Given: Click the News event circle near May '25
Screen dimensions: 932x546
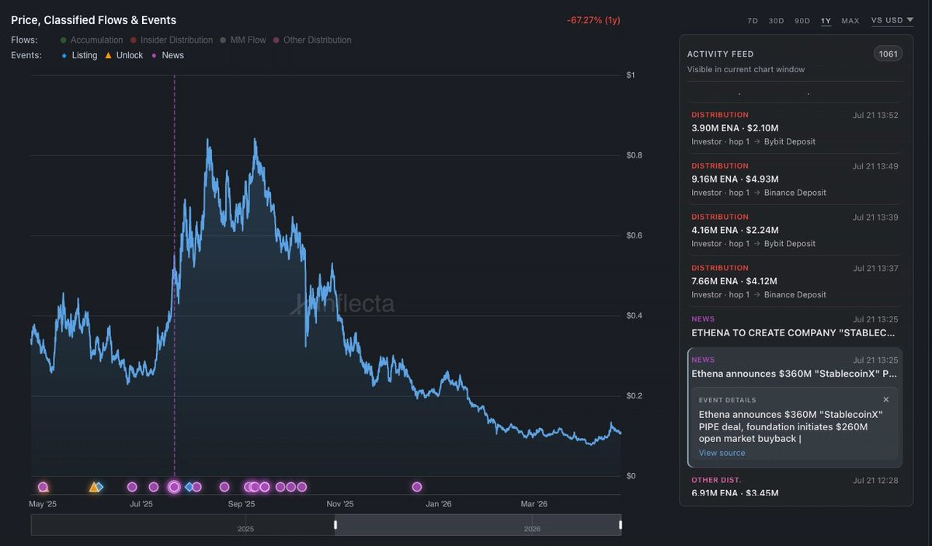Looking at the screenshot, I should 43,487.
